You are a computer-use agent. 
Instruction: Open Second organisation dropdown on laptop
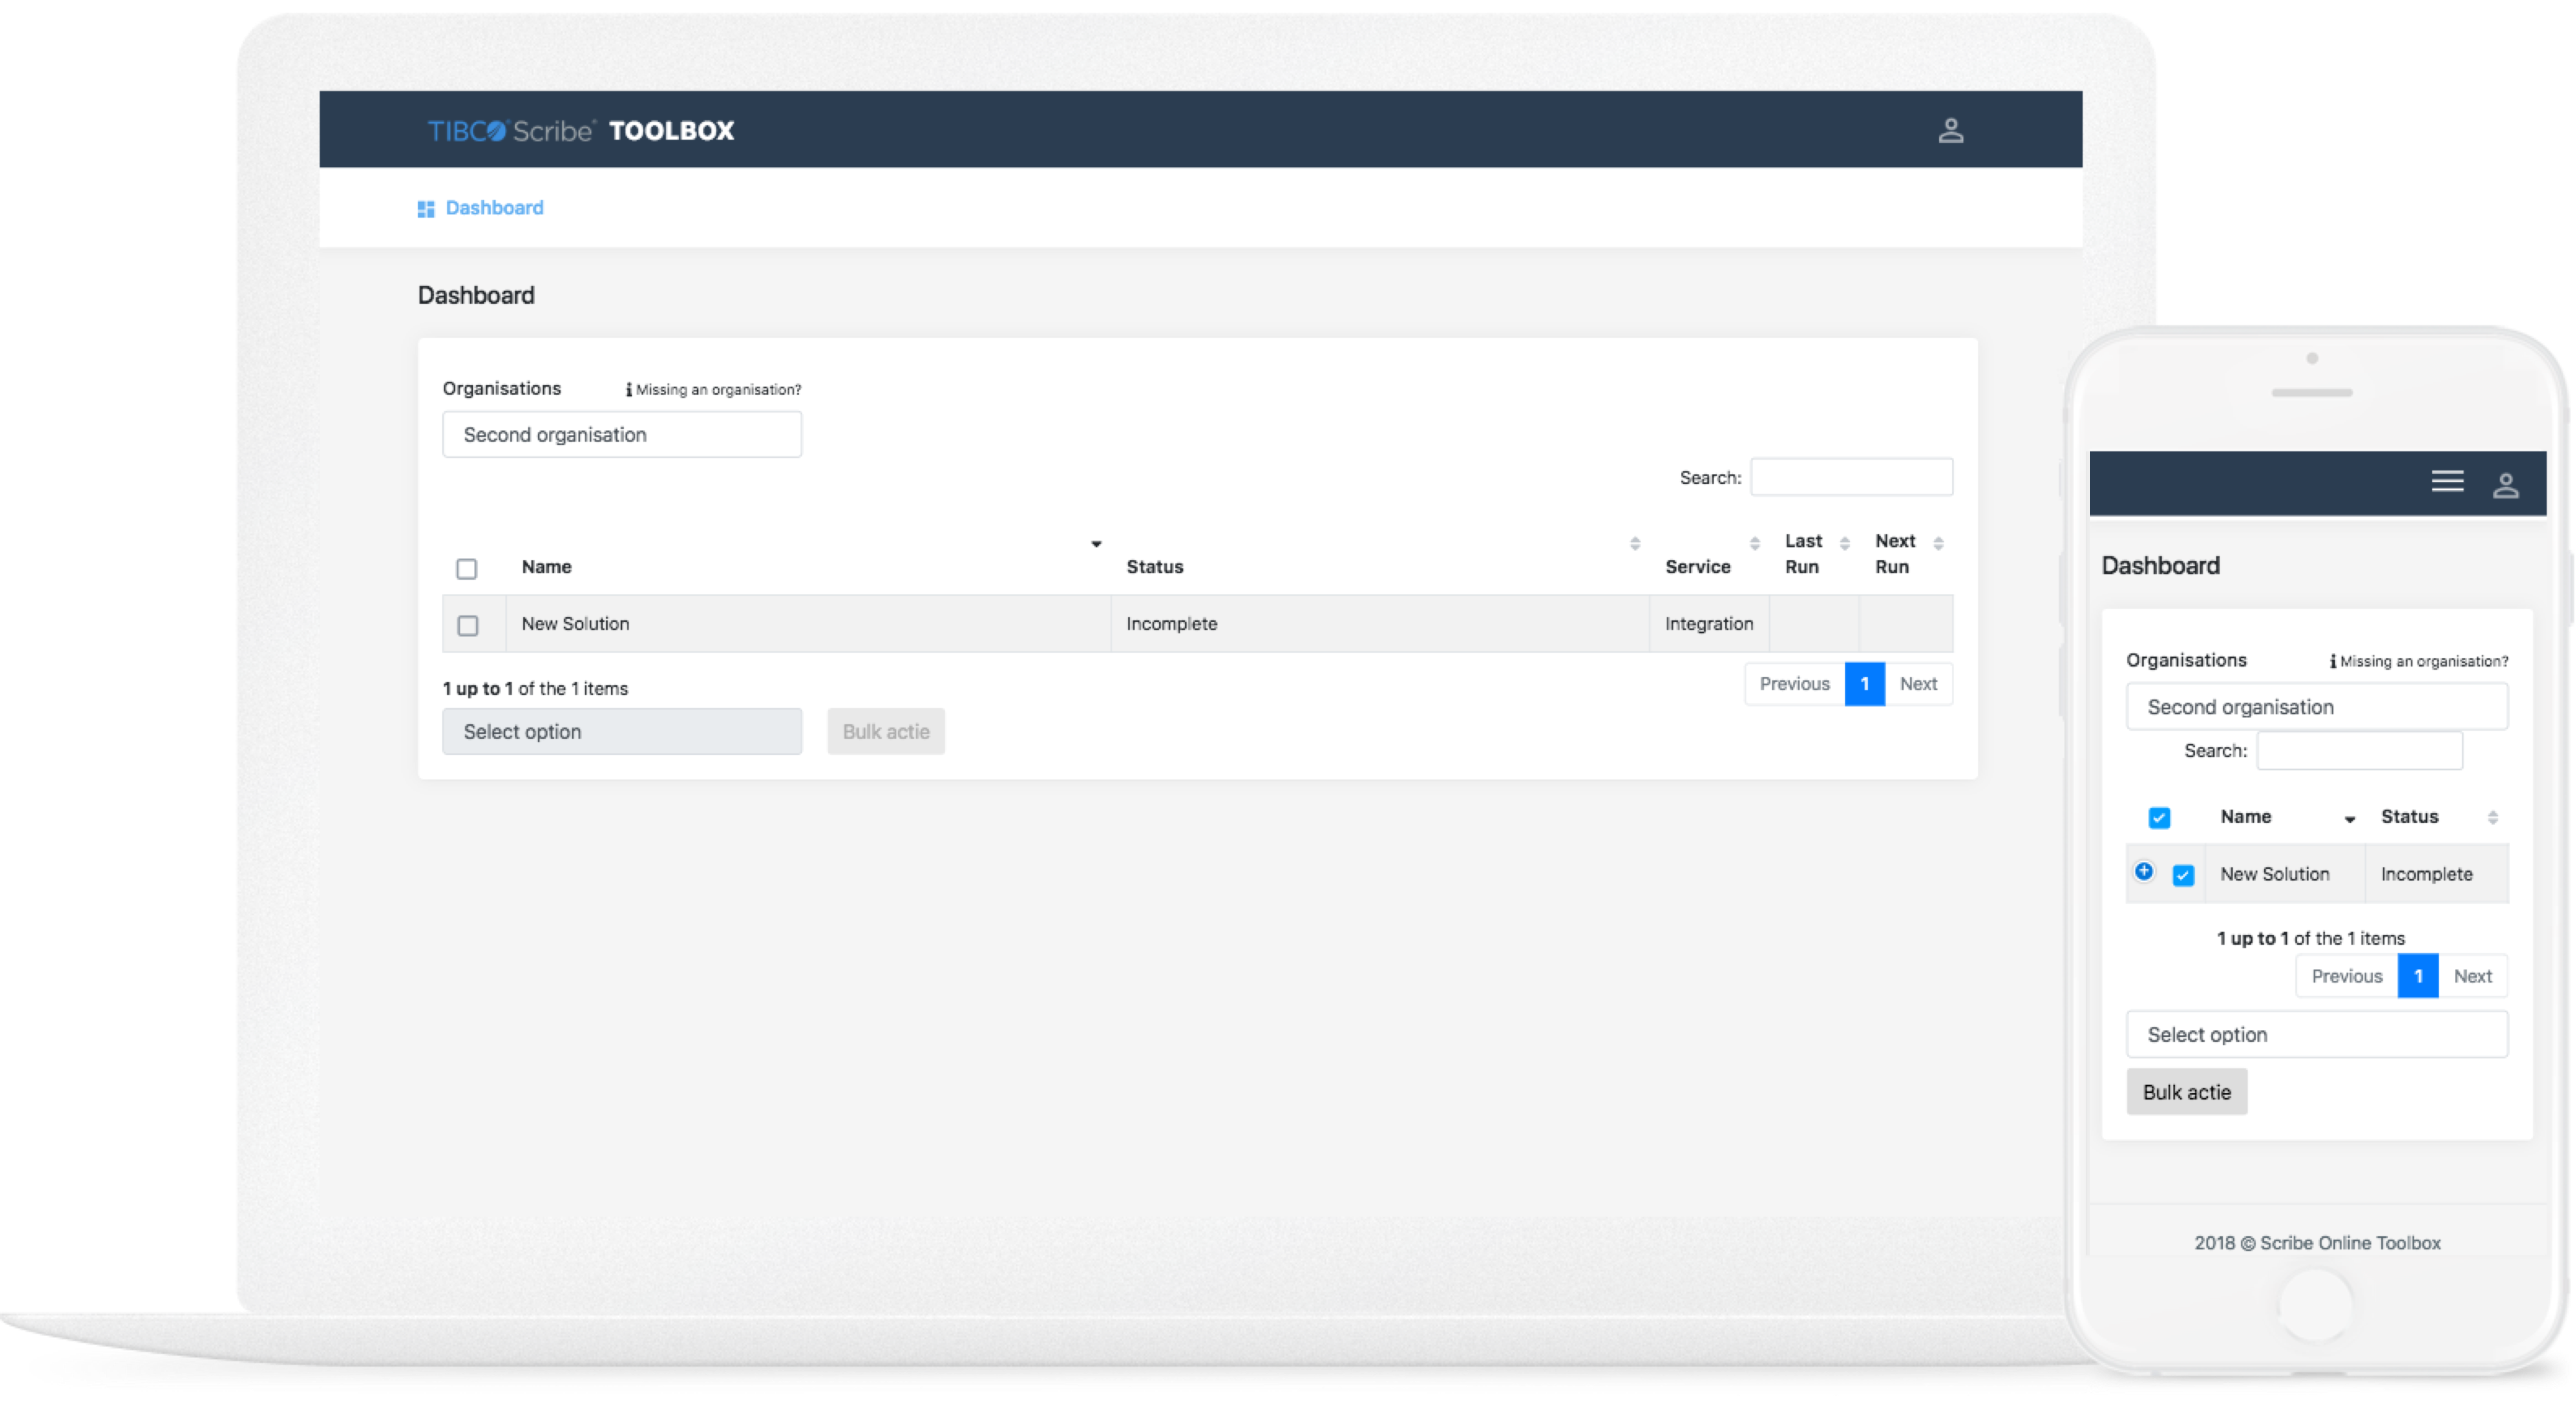tap(621, 435)
